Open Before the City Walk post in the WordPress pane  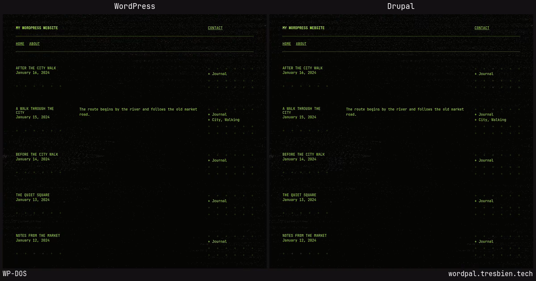pyautogui.click(x=37, y=154)
